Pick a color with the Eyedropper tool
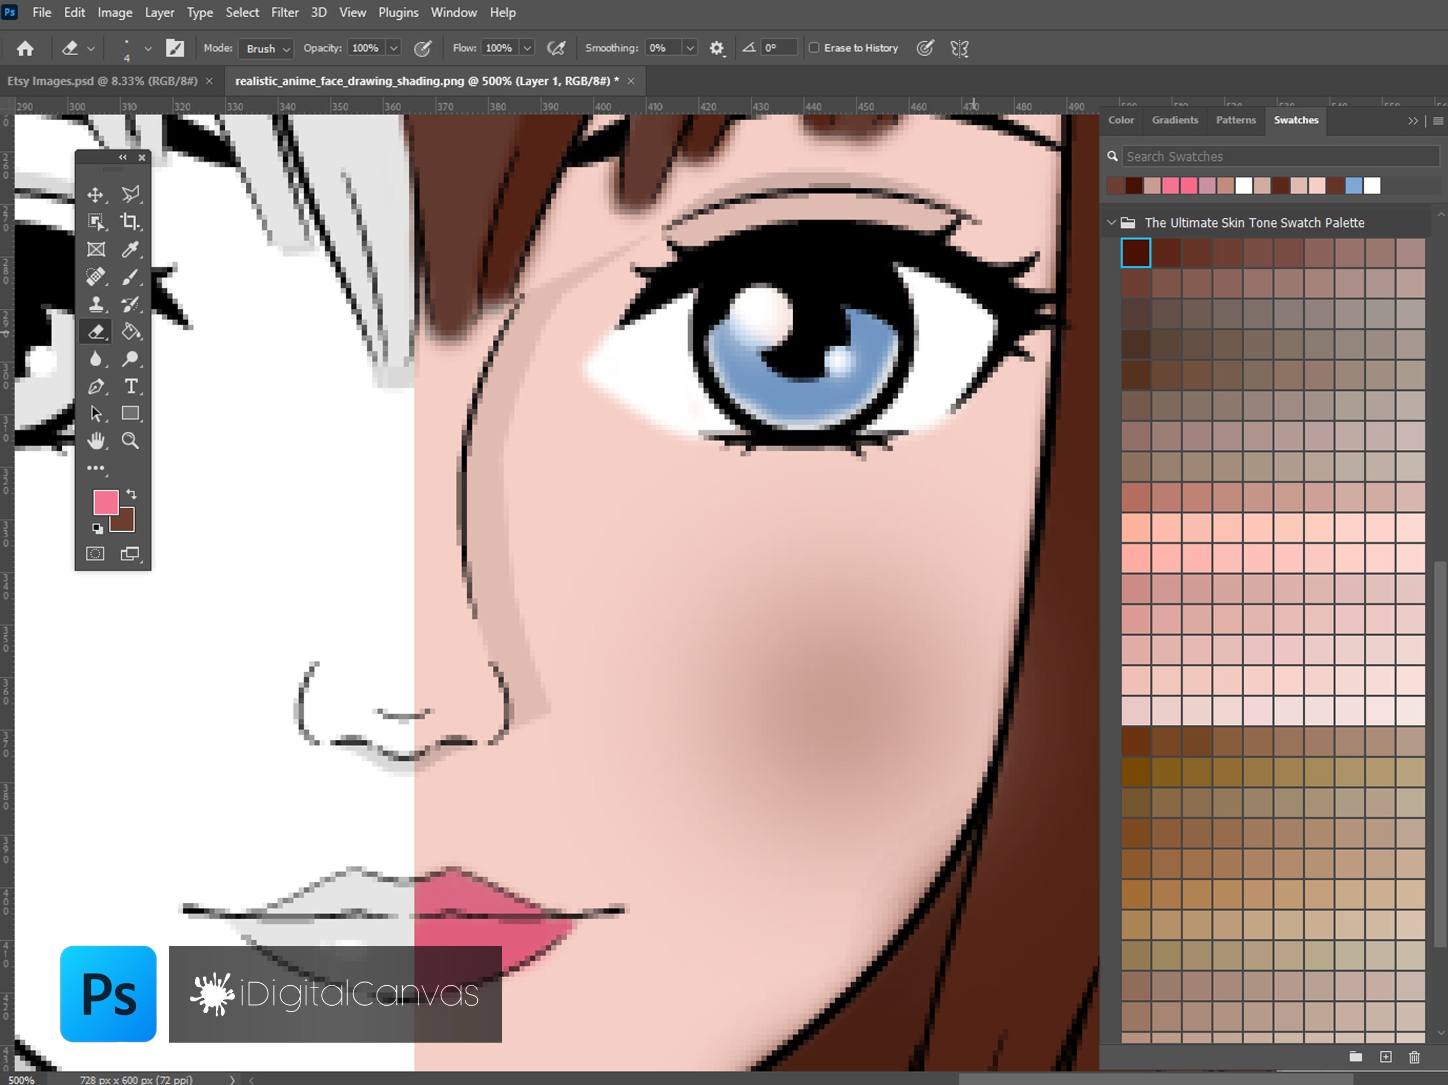1448x1085 pixels. (131, 249)
